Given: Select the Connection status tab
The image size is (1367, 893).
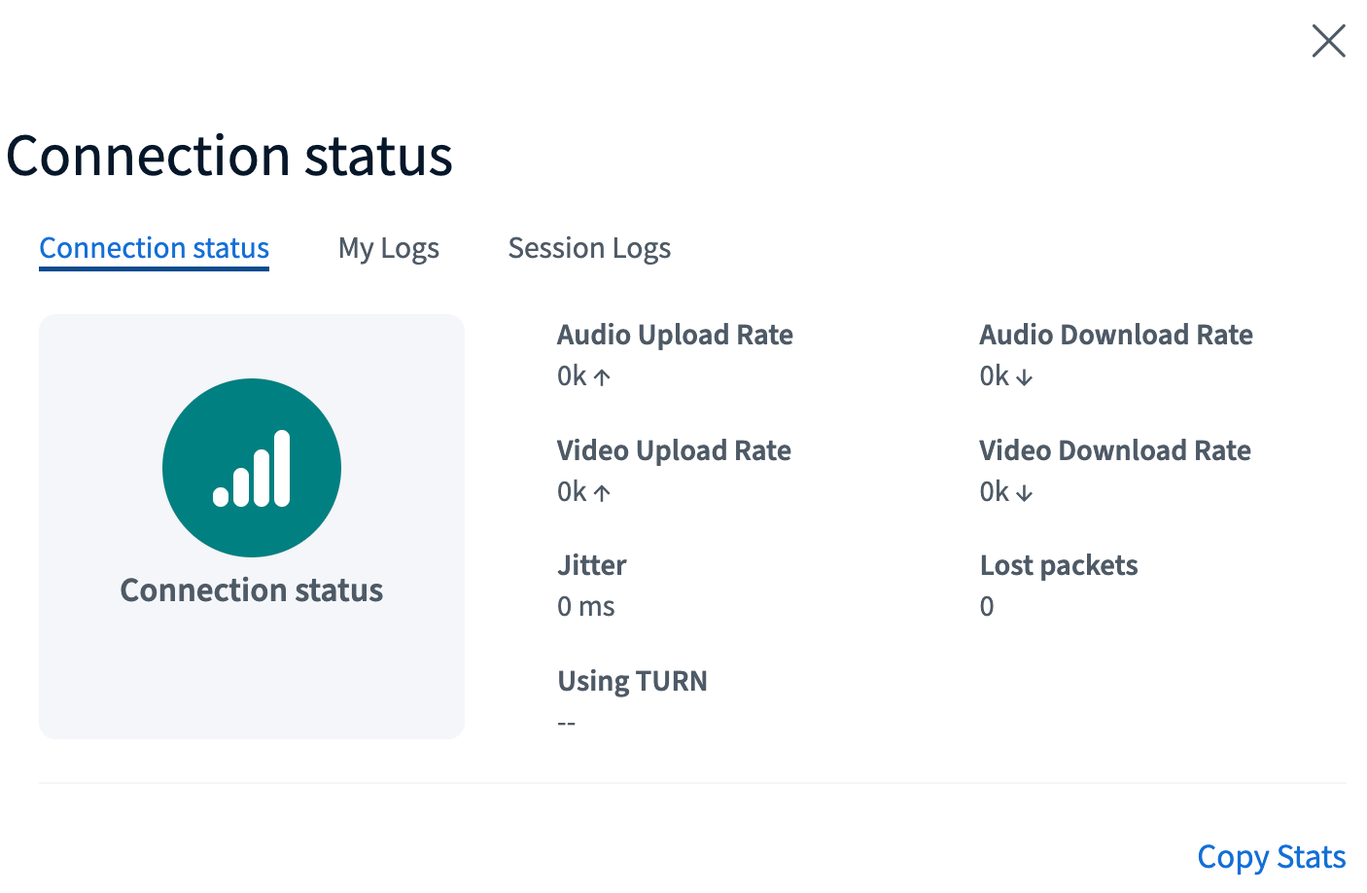Looking at the screenshot, I should coord(153,248).
